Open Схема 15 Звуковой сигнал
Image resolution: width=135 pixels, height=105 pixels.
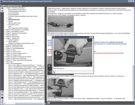point(26,89)
